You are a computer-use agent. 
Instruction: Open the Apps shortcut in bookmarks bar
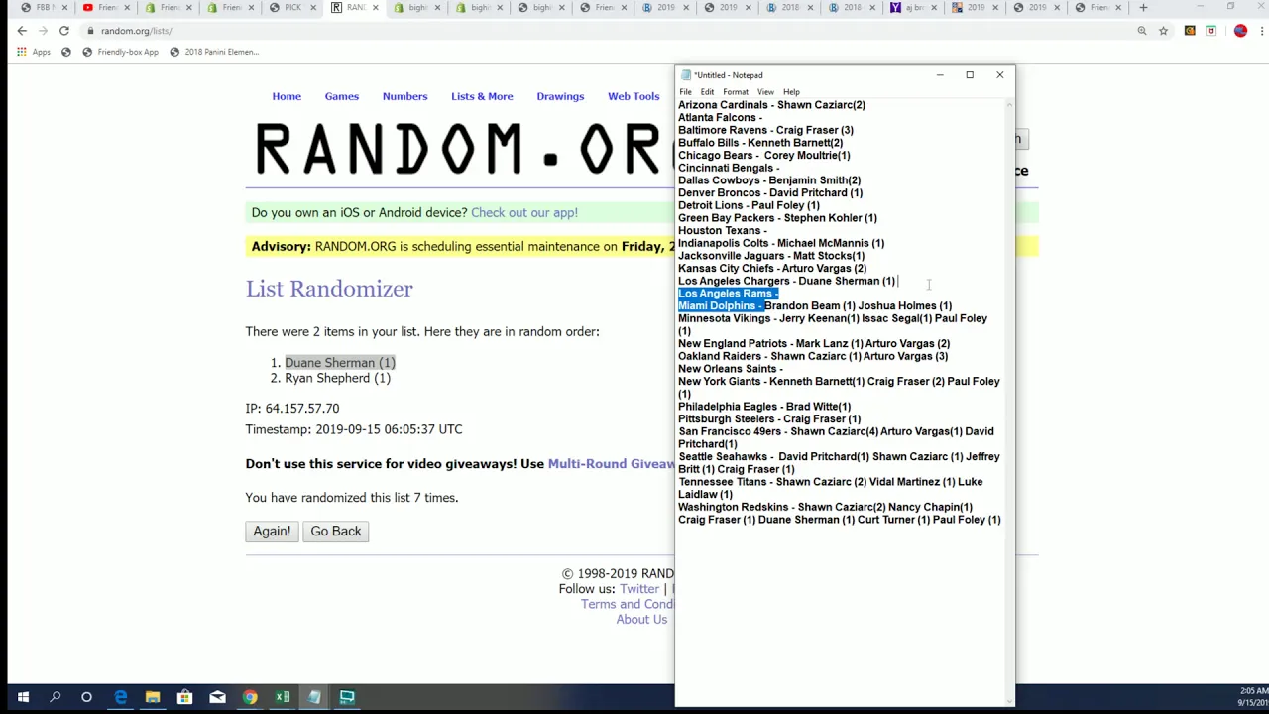tap(34, 52)
